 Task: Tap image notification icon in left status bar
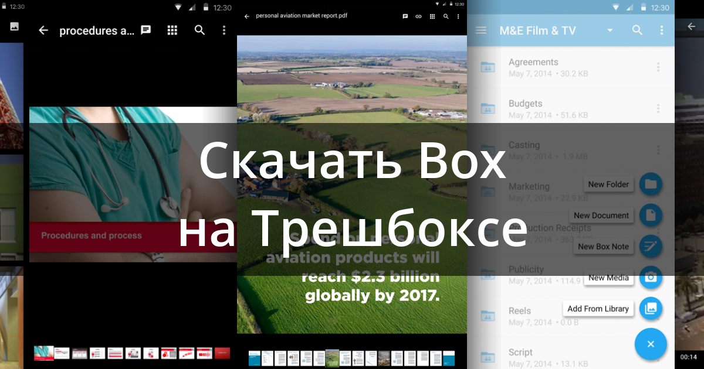15,26
